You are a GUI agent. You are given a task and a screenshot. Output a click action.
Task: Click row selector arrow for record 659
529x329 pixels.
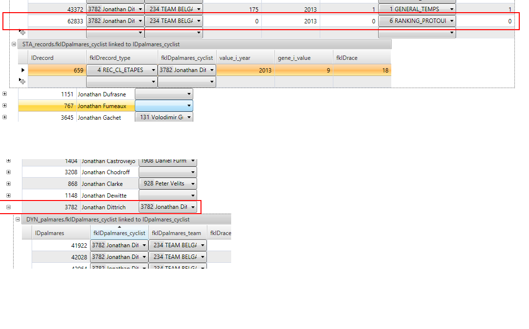[x=23, y=70]
